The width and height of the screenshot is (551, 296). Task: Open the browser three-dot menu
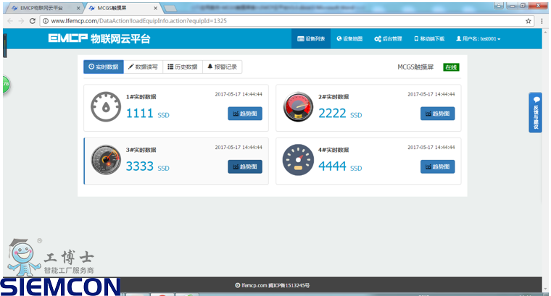pos(542,21)
